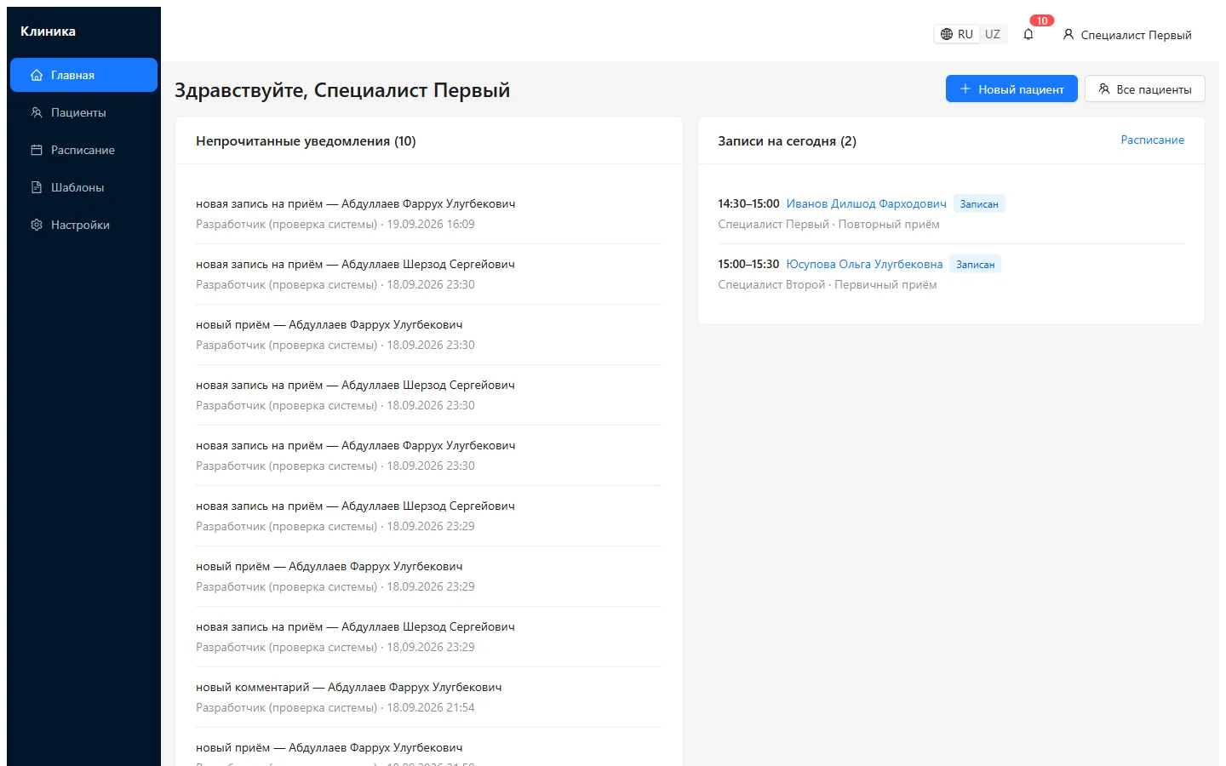Open the Настройки gear icon
Screen dimensions: 1226x766
[x=37, y=225]
